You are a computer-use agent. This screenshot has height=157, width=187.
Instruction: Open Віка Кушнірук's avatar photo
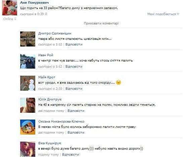(28, 149)
